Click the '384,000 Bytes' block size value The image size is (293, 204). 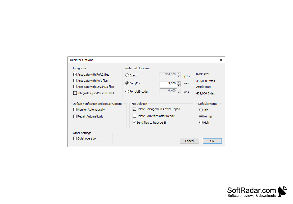tap(205, 81)
